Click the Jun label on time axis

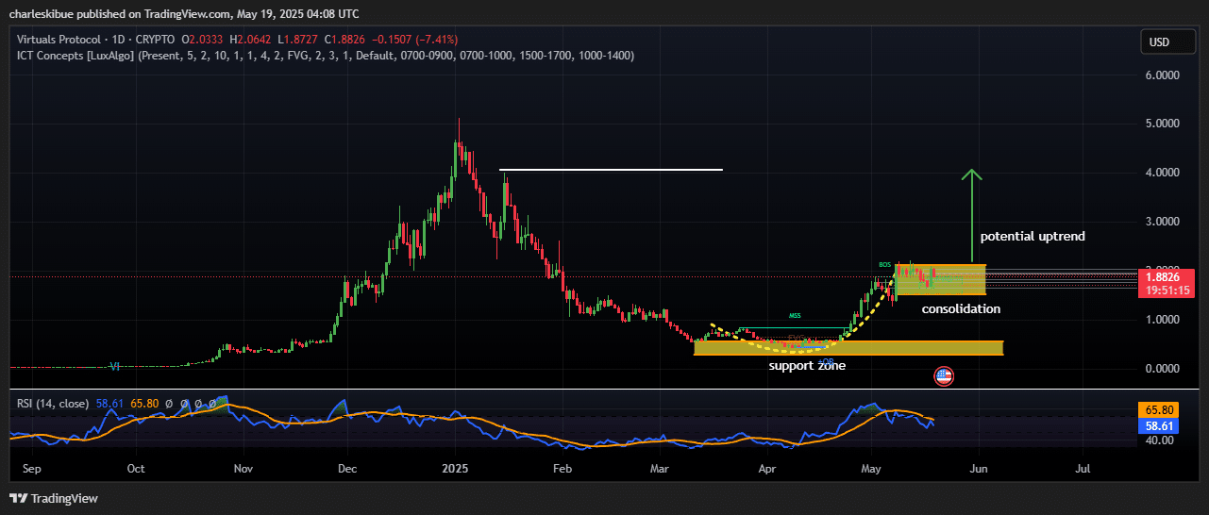click(x=979, y=468)
